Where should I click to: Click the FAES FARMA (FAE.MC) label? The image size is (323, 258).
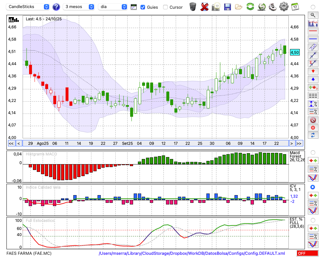(x=29, y=253)
